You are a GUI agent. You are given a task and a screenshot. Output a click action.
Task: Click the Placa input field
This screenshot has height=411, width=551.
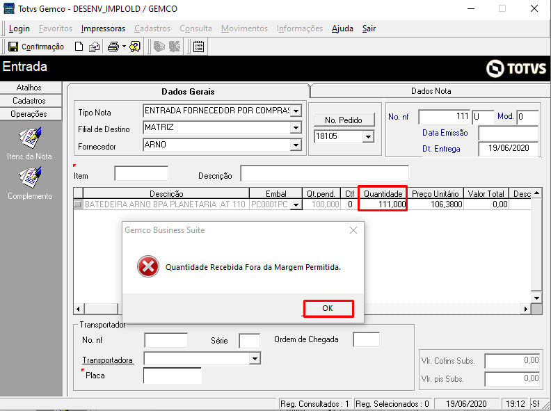[x=173, y=376]
